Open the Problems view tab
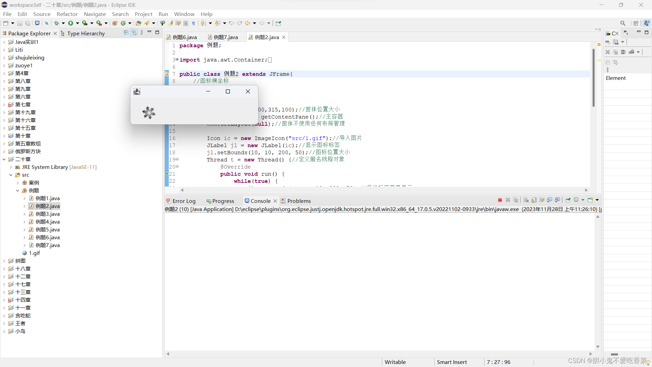 [x=298, y=201]
